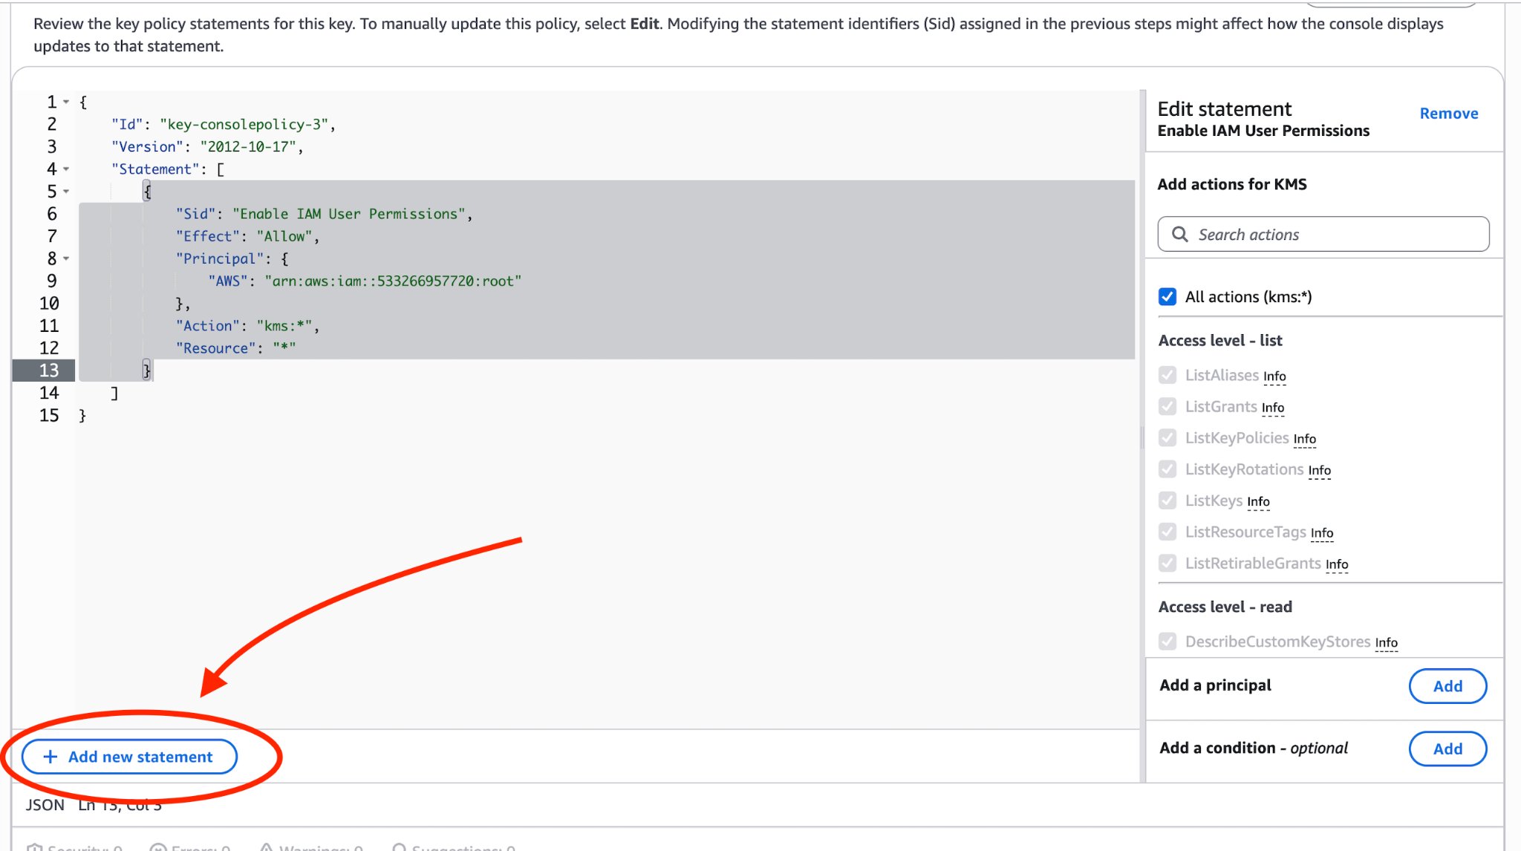Screen dimensions: 1521x851
Task: Click the "Id": "key-consolepolicy-3" line
Action: coord(224,125)
